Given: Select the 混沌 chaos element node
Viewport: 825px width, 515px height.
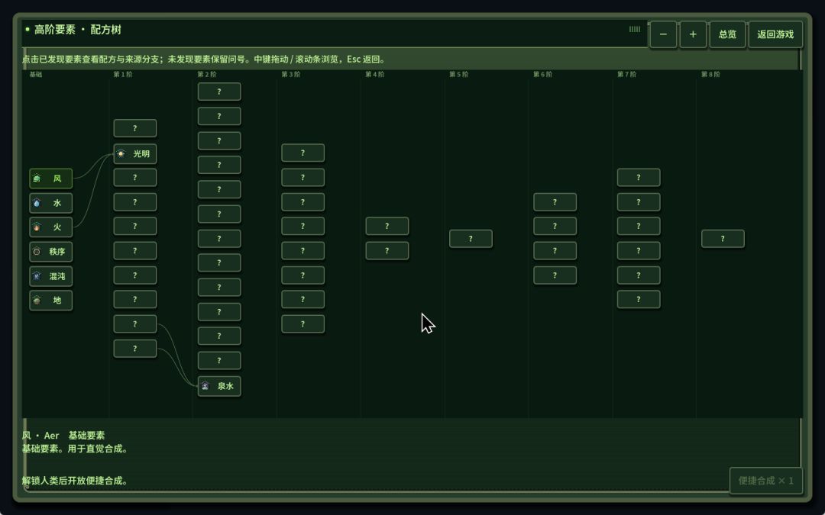Looking at the screenshot, I should coord(51,276).
